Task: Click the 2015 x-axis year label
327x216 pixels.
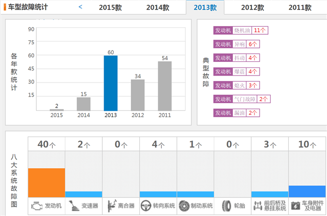Action: (56, 115)
